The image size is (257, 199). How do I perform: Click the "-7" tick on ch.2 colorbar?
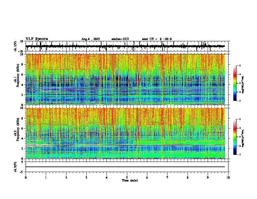click(x=239, y=155)
